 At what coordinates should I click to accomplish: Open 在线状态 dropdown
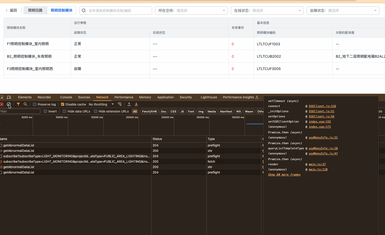pos(267,11)
